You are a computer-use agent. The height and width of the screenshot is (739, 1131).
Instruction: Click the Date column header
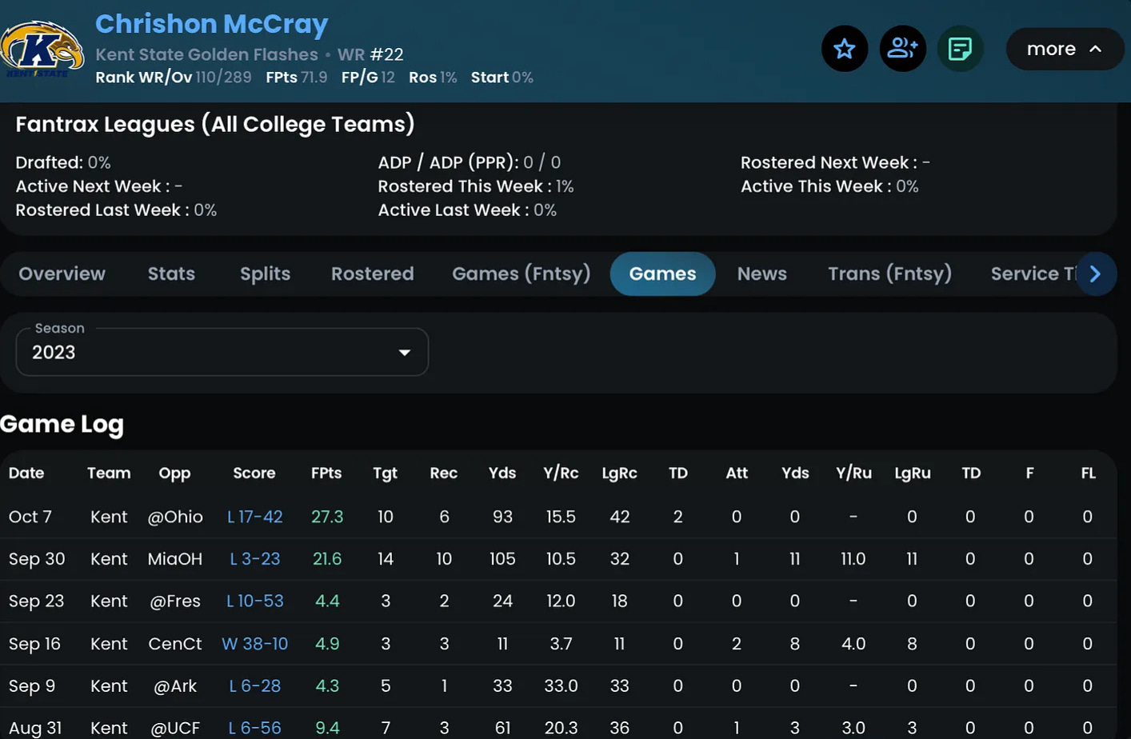(26, 473)
